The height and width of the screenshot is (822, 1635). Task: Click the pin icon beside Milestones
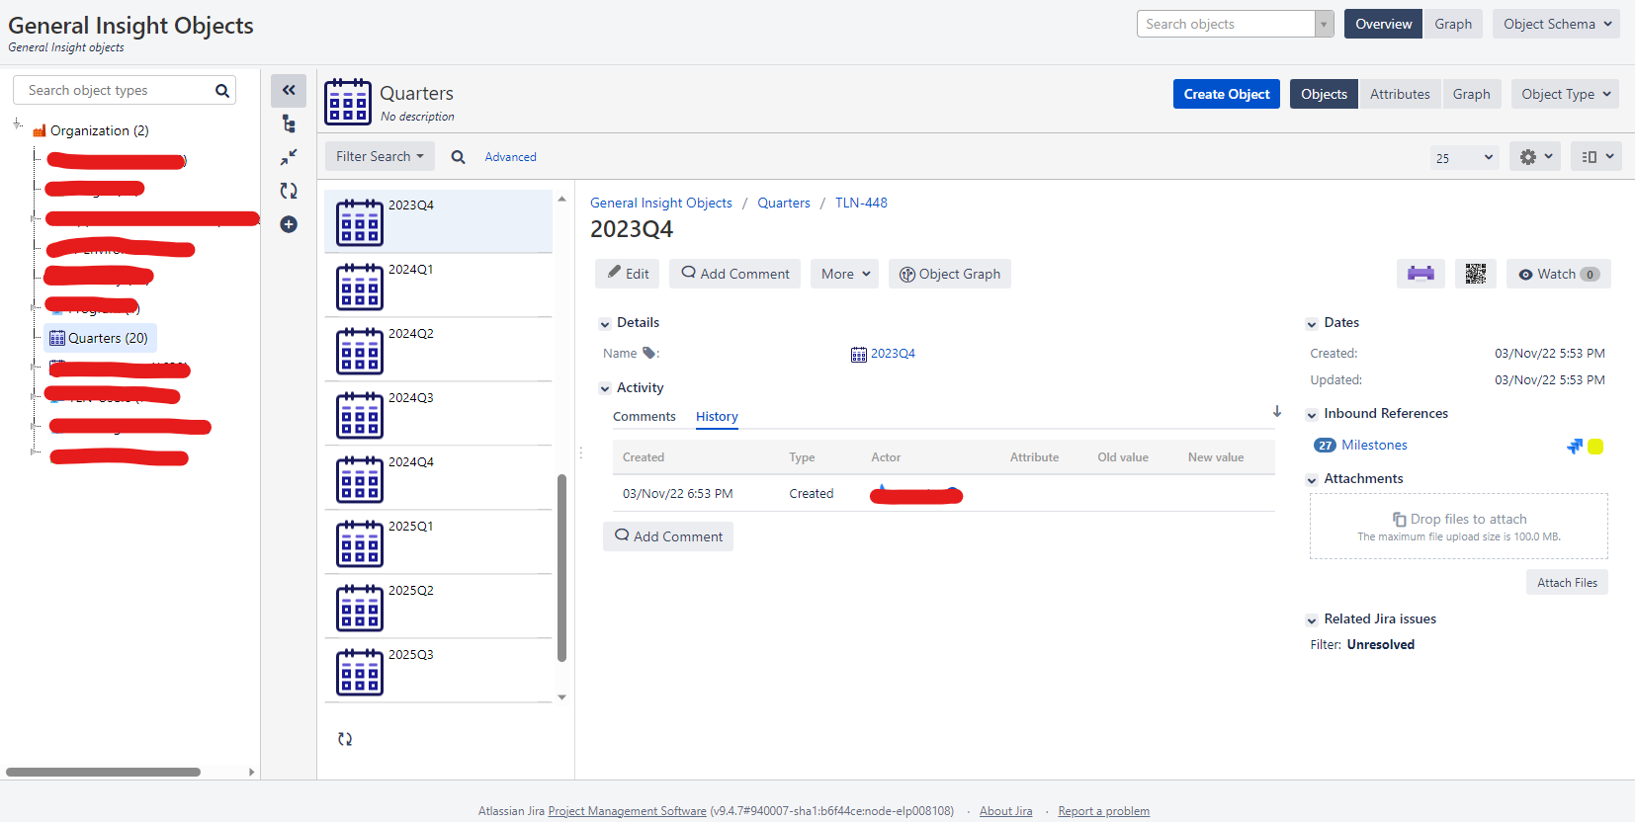pyautogui.click(x=1575, y=446)
